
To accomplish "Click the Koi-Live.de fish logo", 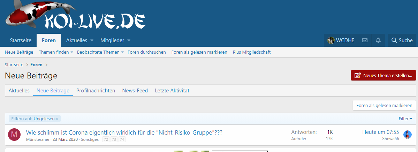I will pyautogui.click(x=75, y=18).
